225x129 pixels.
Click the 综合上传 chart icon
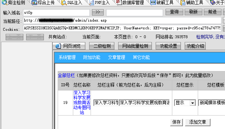(x=34, y=2)
